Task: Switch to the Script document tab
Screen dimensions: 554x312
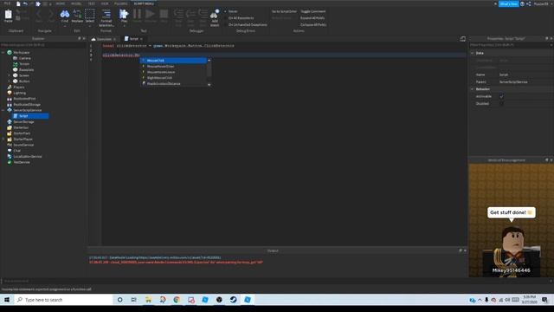Action: point(133,38)
